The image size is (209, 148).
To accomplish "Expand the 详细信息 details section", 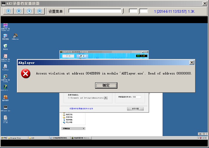I will pos(73,128).
